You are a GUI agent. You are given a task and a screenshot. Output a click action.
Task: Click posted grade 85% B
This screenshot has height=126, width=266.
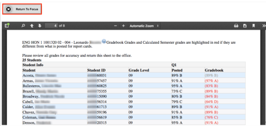pos(177,117)
